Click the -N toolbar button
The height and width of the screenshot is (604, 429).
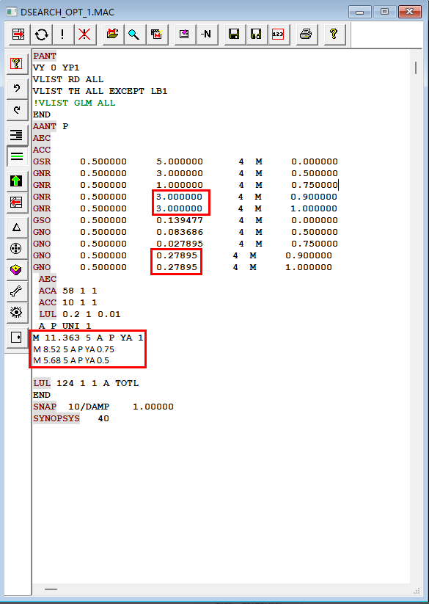click(x=206, y=34)
